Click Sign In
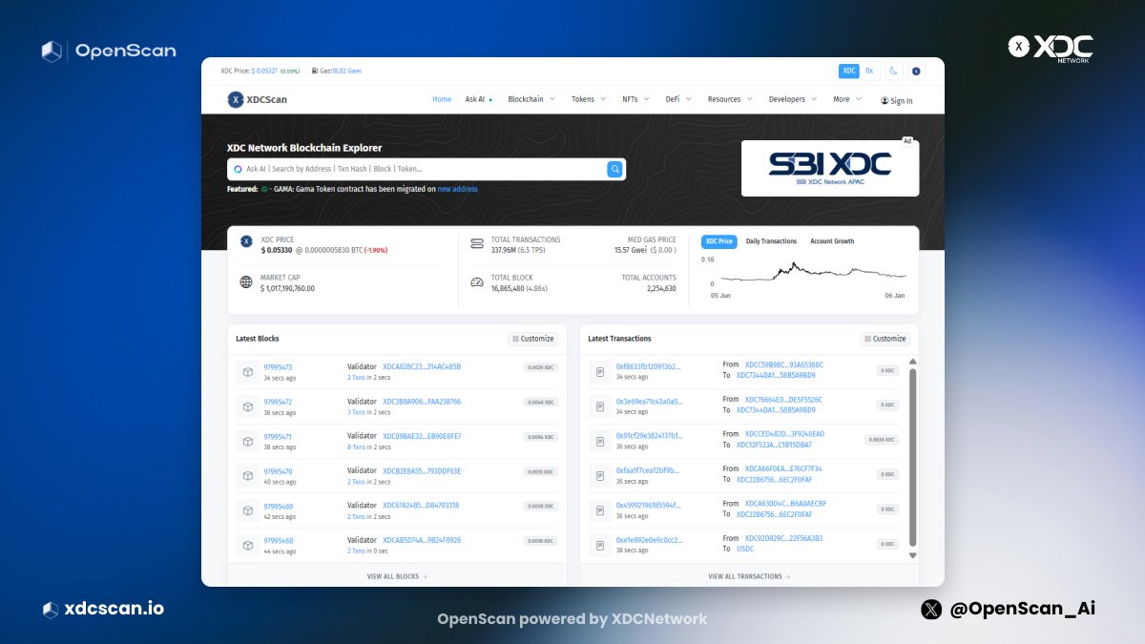 pyautogui.click(x=896, y=100)
